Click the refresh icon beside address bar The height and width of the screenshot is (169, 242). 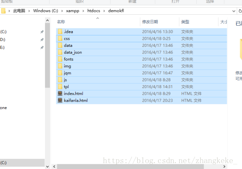pyautogui.click(x=240, y=11)
